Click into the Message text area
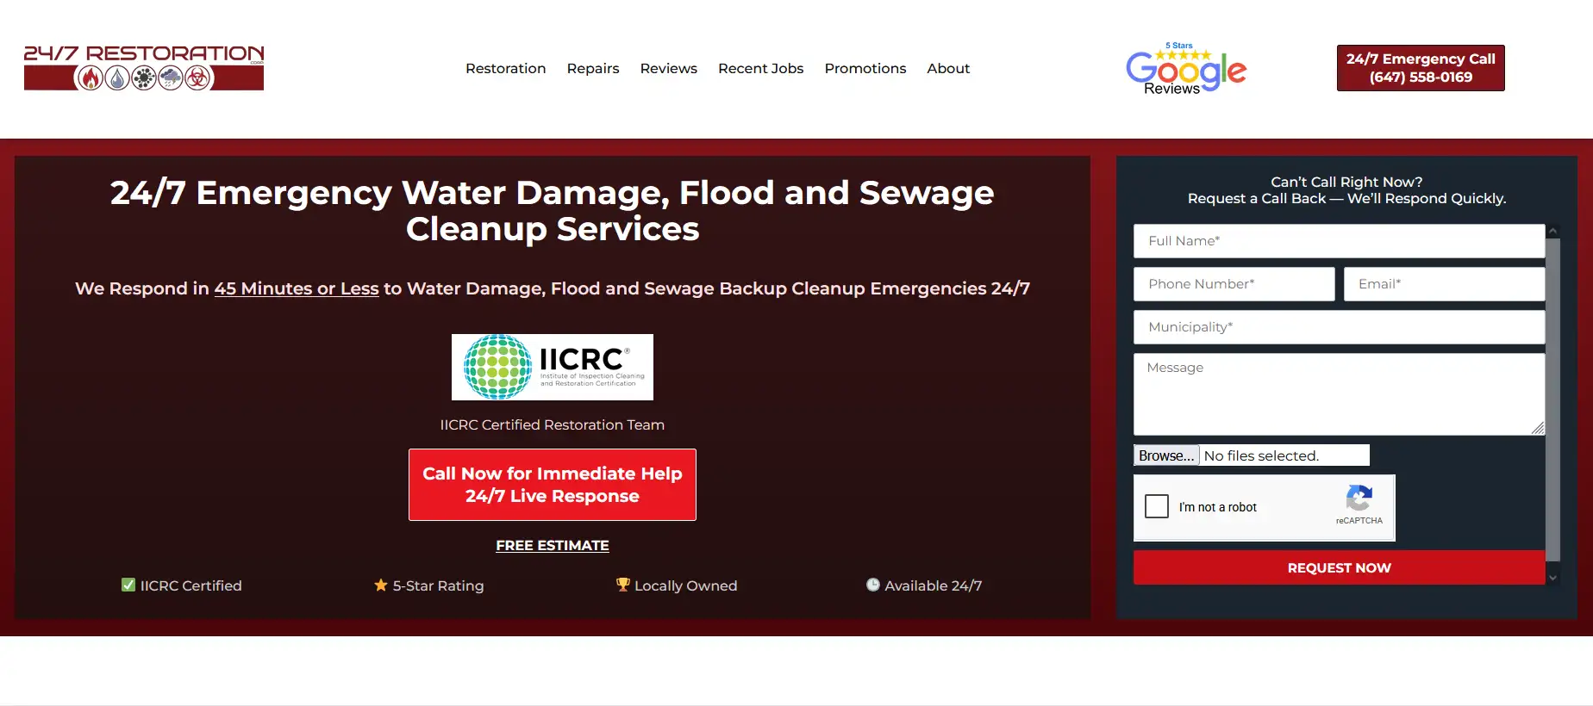The width and height of the screenshot is (1593, 706). pos(1340,394)
